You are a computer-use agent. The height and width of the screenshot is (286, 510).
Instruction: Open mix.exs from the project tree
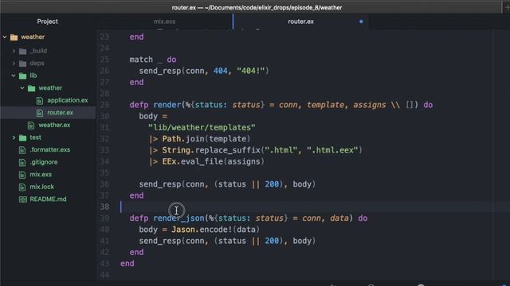pos(41,175)
